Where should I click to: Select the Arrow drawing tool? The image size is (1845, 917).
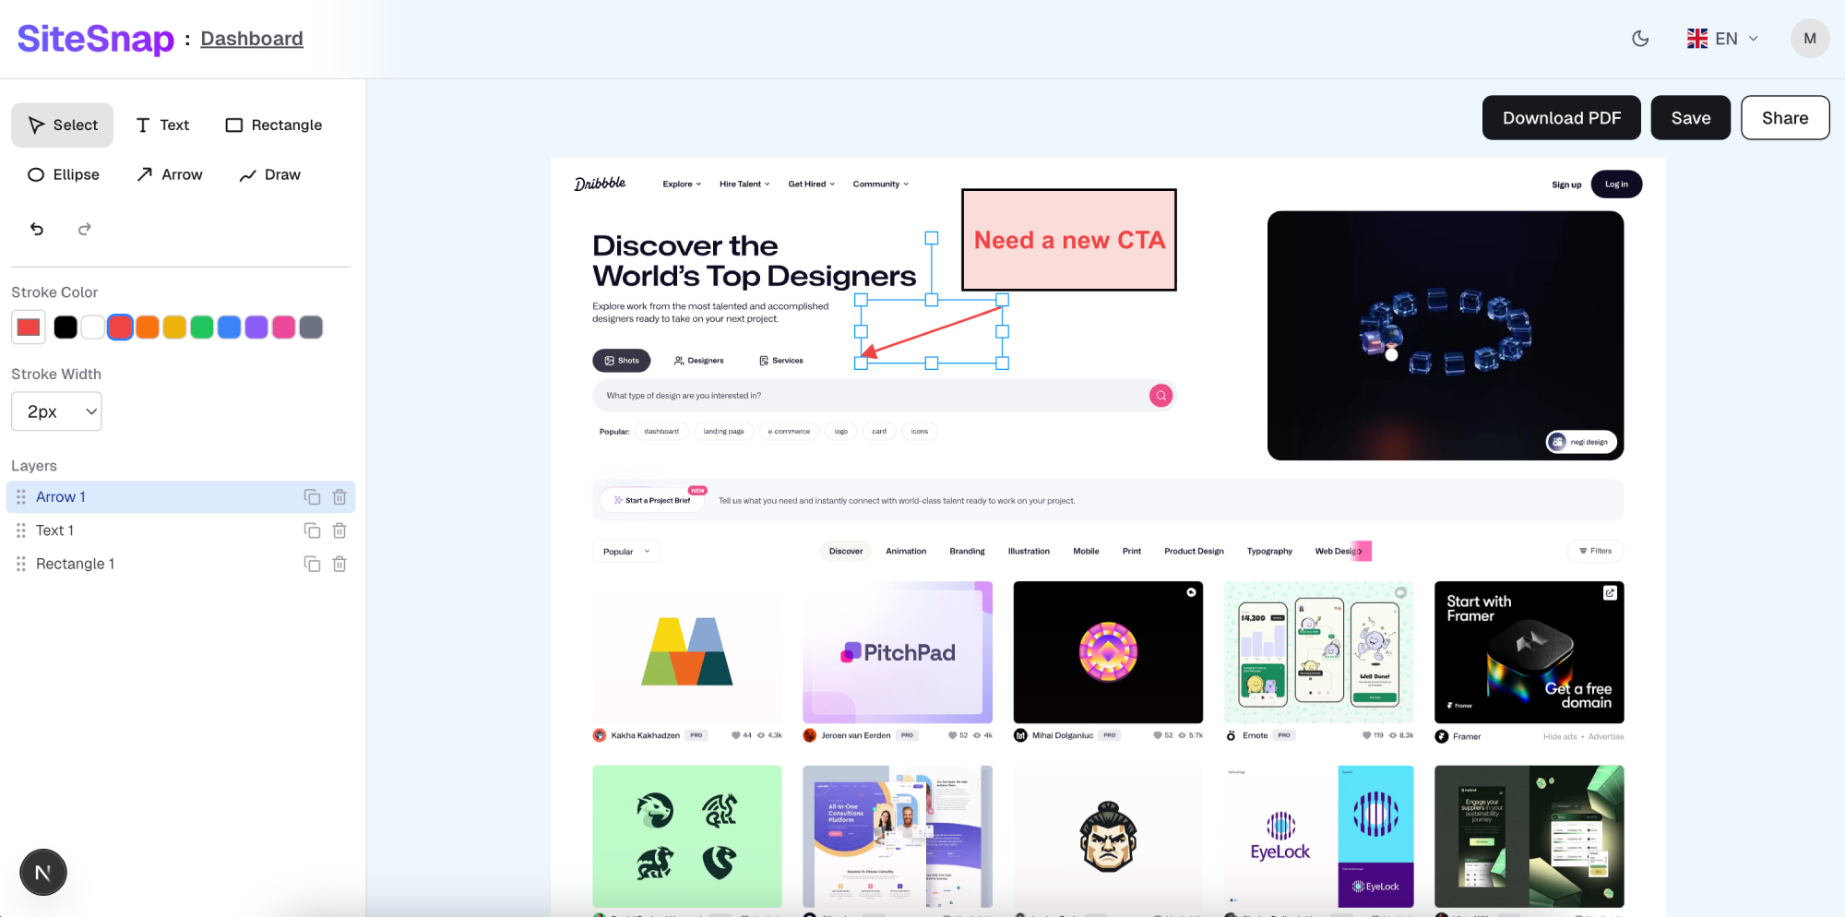pyautogui.click(x=170, y=174)
